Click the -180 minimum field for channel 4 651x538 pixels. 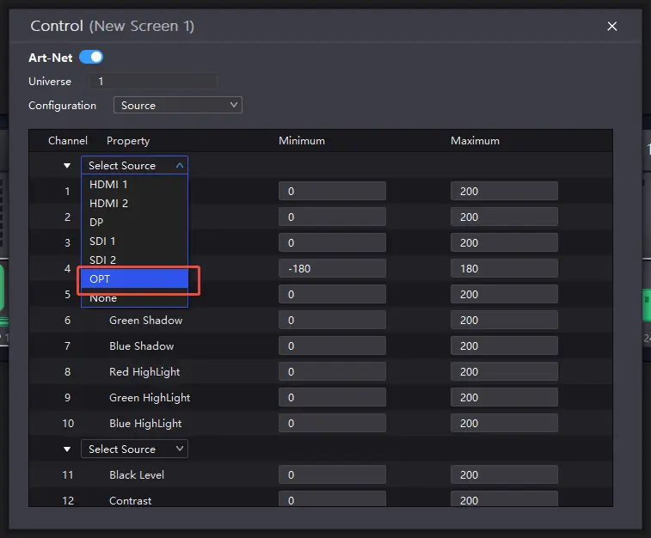332,269
